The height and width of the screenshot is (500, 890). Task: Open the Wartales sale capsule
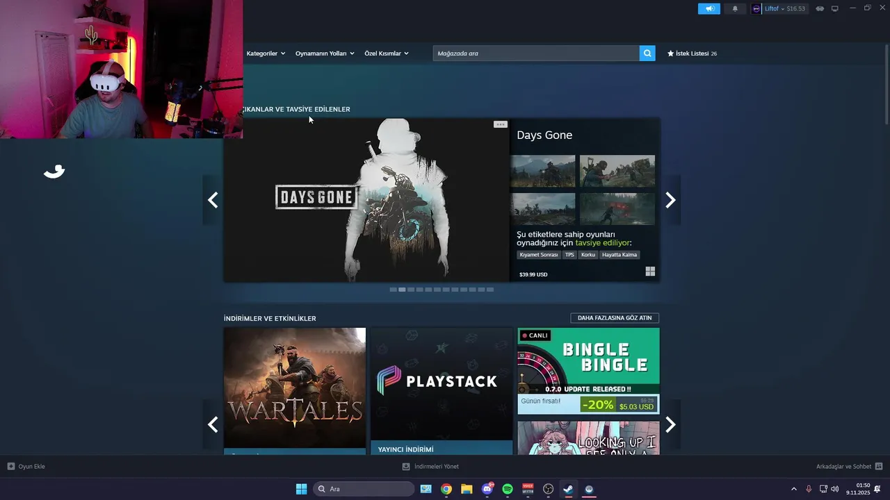click(295, 391)
